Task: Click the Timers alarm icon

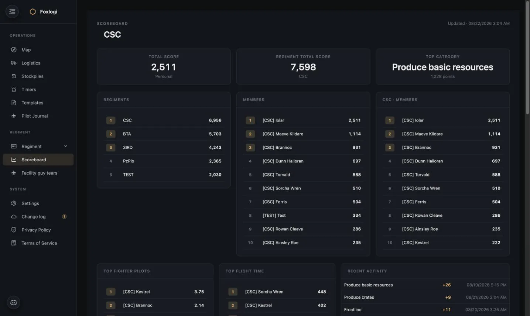Action: [14, 90]
